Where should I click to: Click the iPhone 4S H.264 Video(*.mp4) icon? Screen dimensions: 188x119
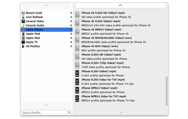tap(77, 23)
